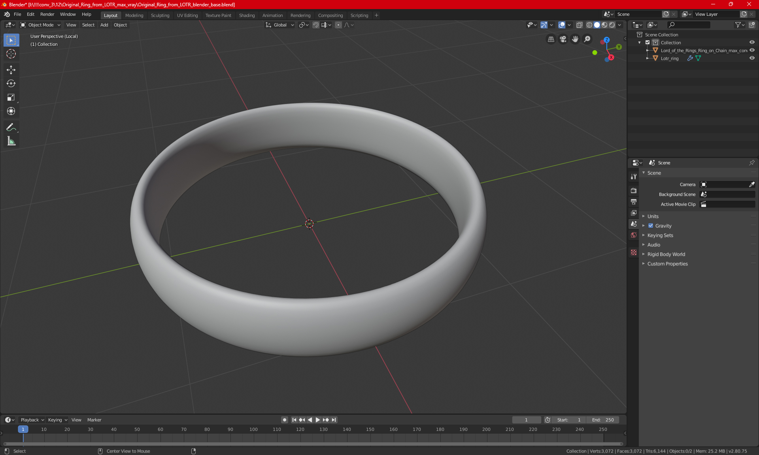759x455 pixels.
Task: Select the Scale tool icon
Action: click(x=11, y=98)
